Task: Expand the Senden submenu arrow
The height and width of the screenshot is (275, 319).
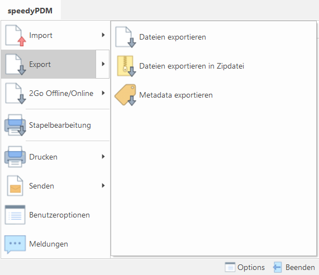Action: pos(103,186)
